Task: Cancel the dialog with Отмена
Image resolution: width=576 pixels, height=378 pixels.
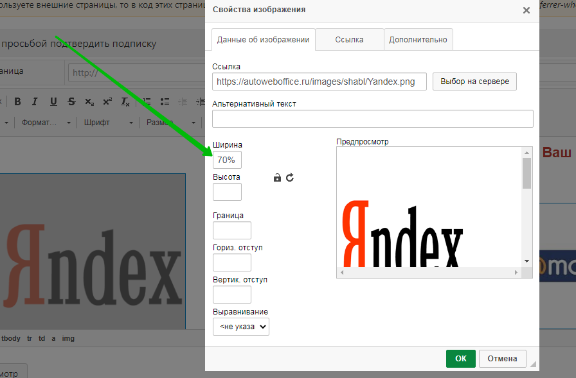Action: click(x=502, y=359)
